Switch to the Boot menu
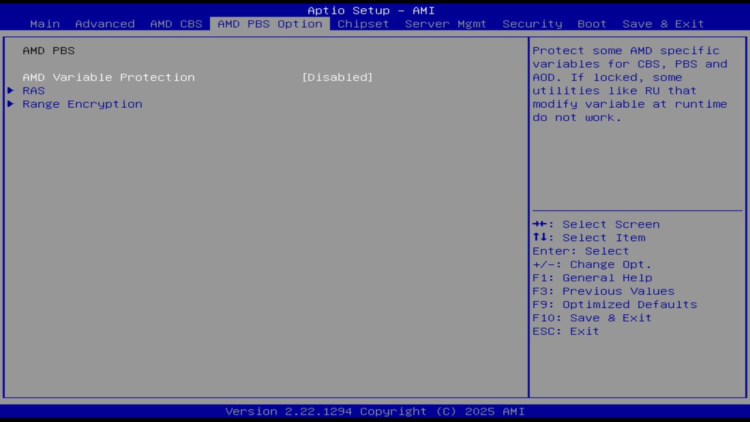 coord(591,23)
